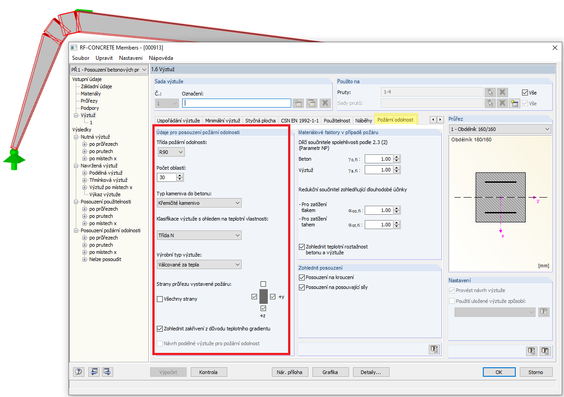The height and width of the screenshot is (397, 564).
Task: Open Válcované za tepla dropdown
Action: click(x=199, y=265)
